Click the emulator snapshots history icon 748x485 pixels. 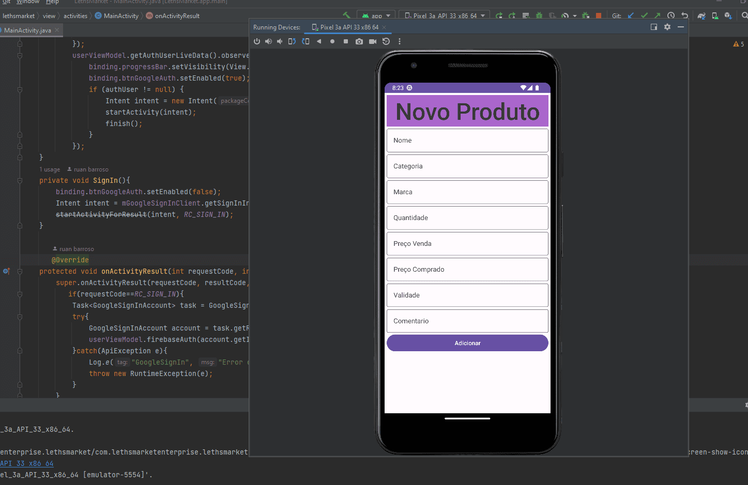[x=386, y=41]
